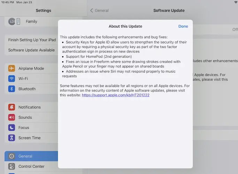The image size is (238, 174).
Task: Tap the General gear icon
Action: tap(12, 156)
